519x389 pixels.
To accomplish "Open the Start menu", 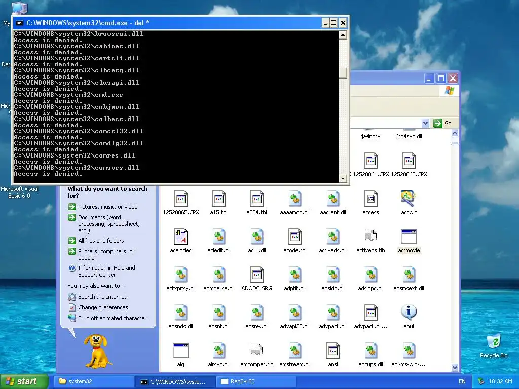I will click(x=24, y=381).
